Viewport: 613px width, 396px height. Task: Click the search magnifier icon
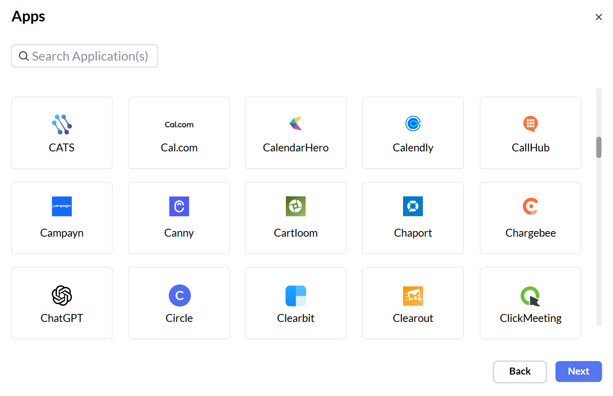click(x=24, y=56)
